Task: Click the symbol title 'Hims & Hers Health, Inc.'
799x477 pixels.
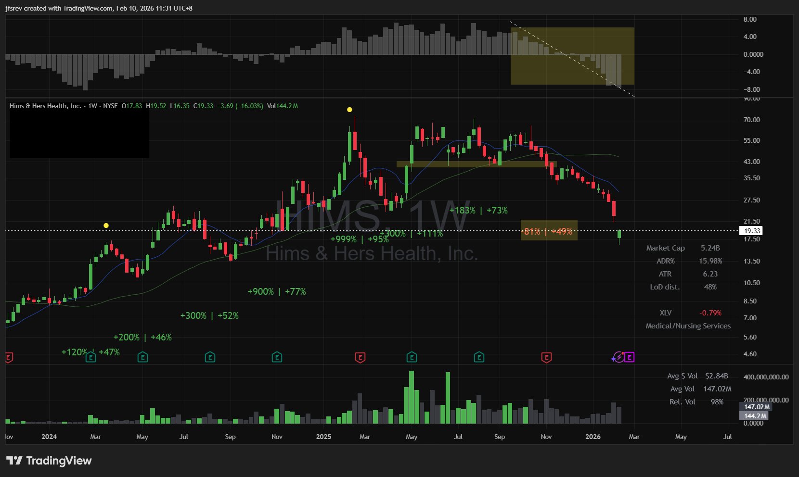Action: (46, 106)
